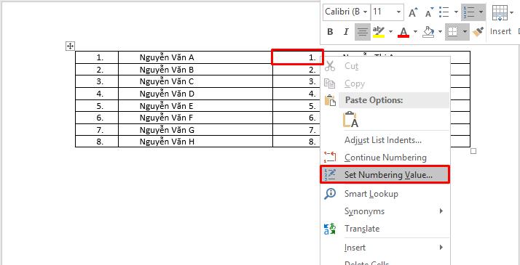Click the number cell beside Nguyễn Văn D
Viewport: 520px width, 265px height.
click(97, 94)
